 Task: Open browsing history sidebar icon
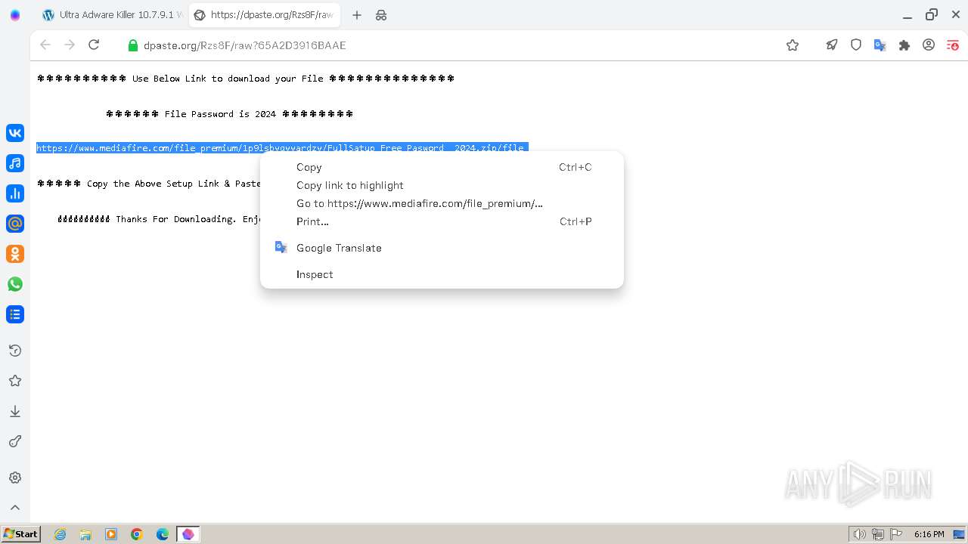15,351
